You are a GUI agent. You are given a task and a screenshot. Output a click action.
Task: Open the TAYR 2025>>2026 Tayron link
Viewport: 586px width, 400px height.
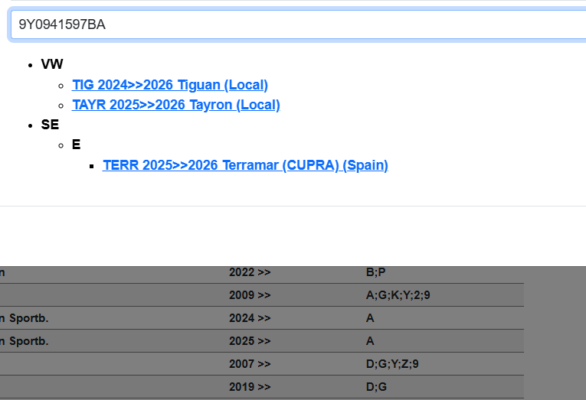pyautogui.click(x=175, y=105)
